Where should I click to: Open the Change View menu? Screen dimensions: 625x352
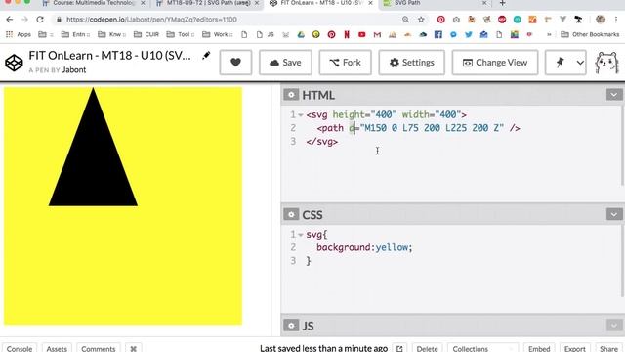click(x=495, y=63)
